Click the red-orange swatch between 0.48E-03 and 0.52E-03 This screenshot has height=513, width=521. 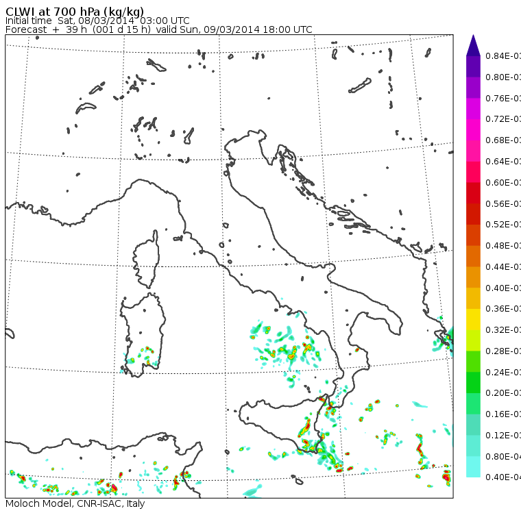[473, 235]
